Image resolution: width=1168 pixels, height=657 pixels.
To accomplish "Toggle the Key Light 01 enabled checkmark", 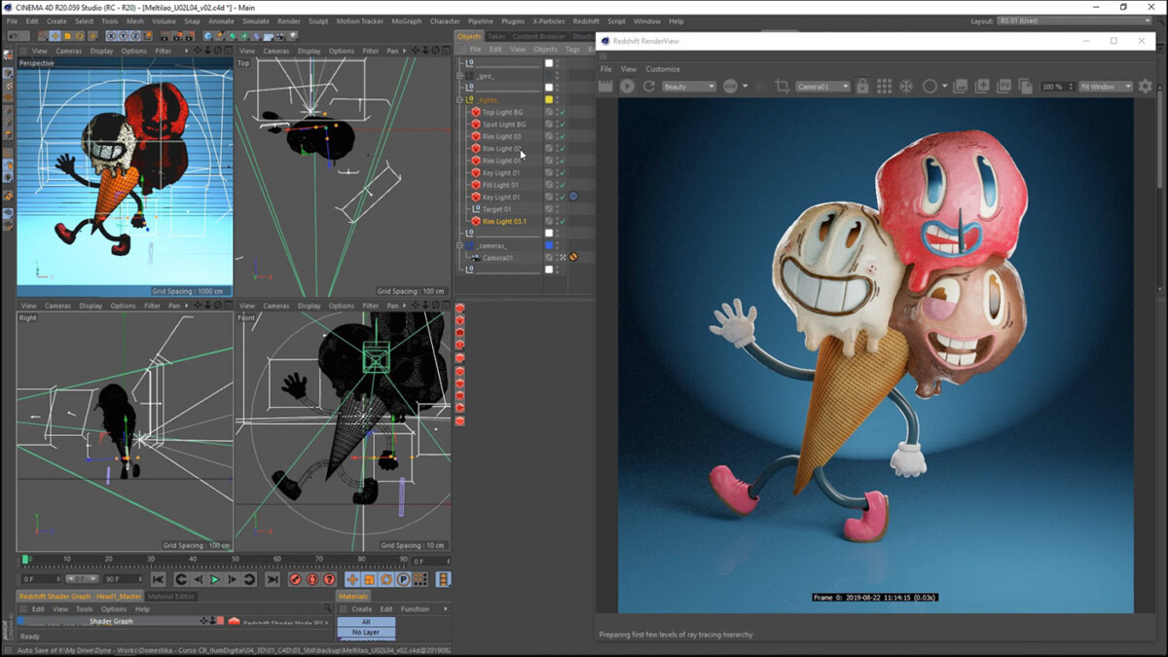I will [x=562, y=171].
